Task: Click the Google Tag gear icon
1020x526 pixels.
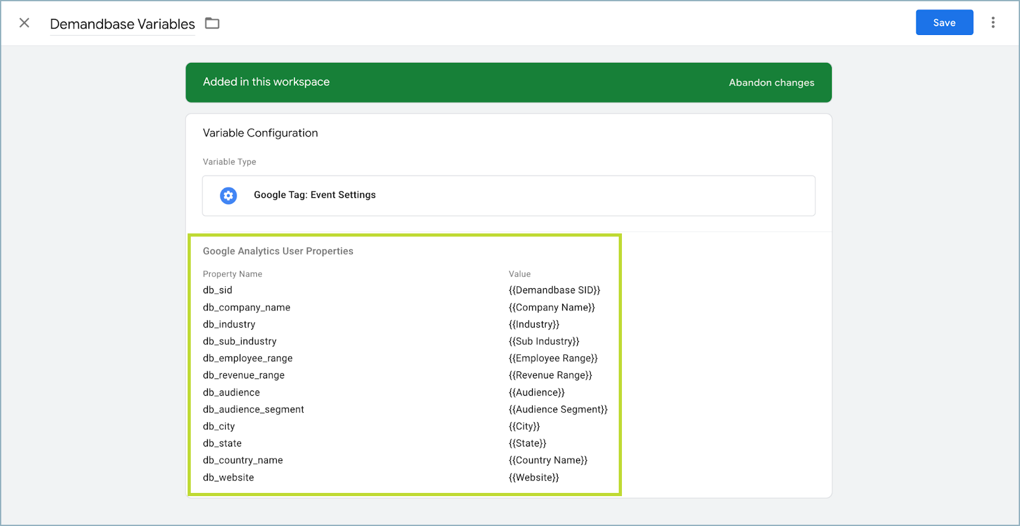Action: [228, 195]
